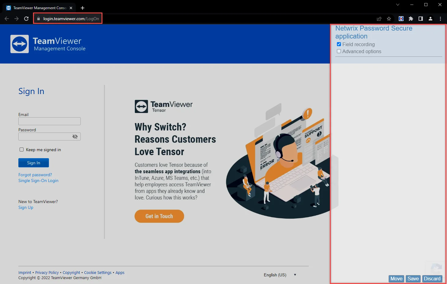Viewport: 447px width, 284px height.
Task: Open the Single Sign-On Login link
Action: coord(38,180)
